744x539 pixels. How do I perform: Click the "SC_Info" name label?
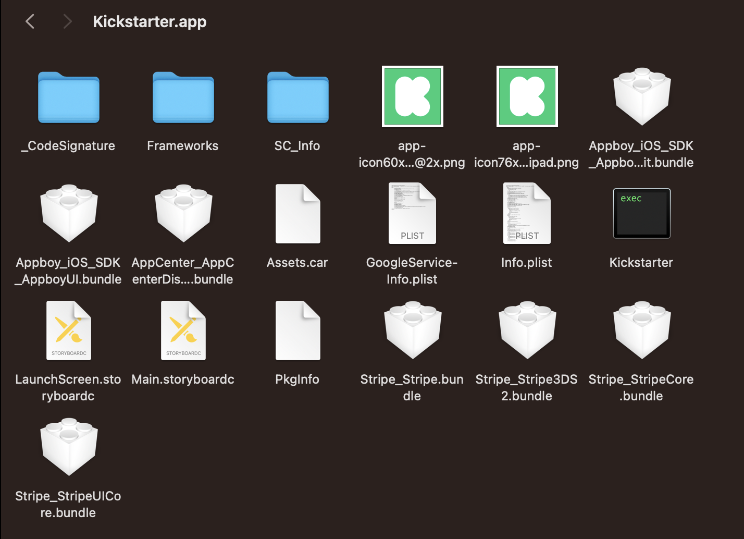click(297, 146)
